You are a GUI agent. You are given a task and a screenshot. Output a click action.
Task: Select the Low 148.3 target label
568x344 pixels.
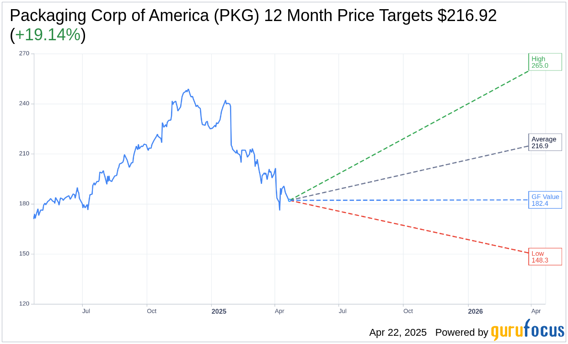point(545,257)
